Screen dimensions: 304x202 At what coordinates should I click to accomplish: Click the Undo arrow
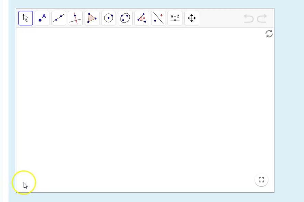(248, 19)
